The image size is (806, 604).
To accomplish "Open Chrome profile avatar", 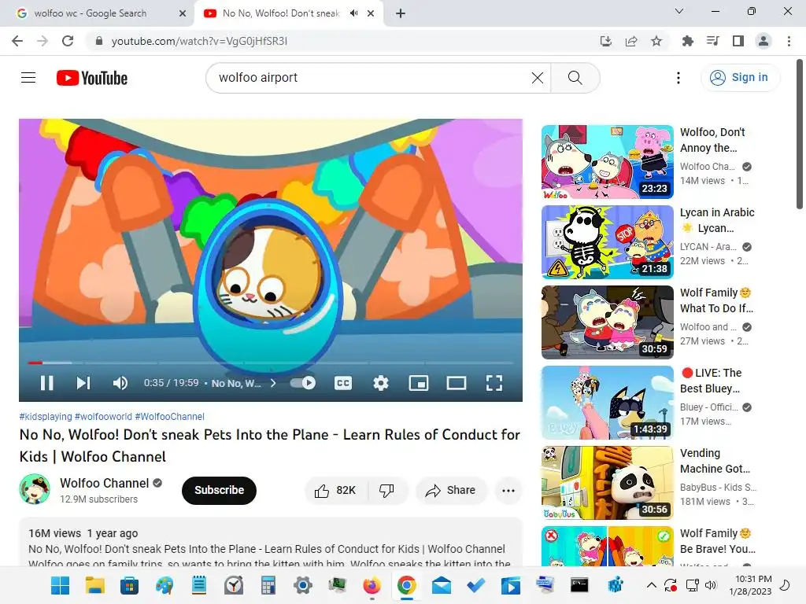I will pyautogui.click(x=763, y=41).
